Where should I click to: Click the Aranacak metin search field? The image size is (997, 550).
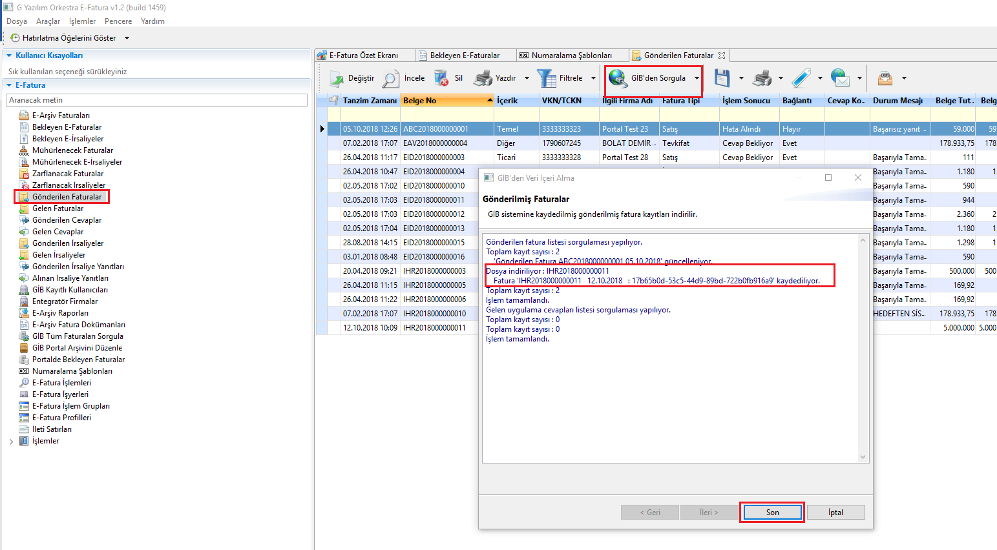coord(156,100)
